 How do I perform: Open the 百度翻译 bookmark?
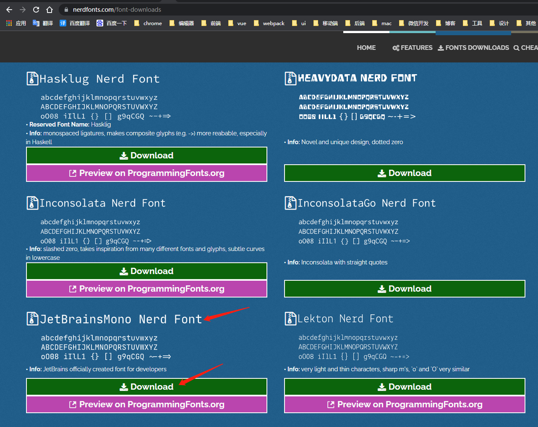click(75, 23)
